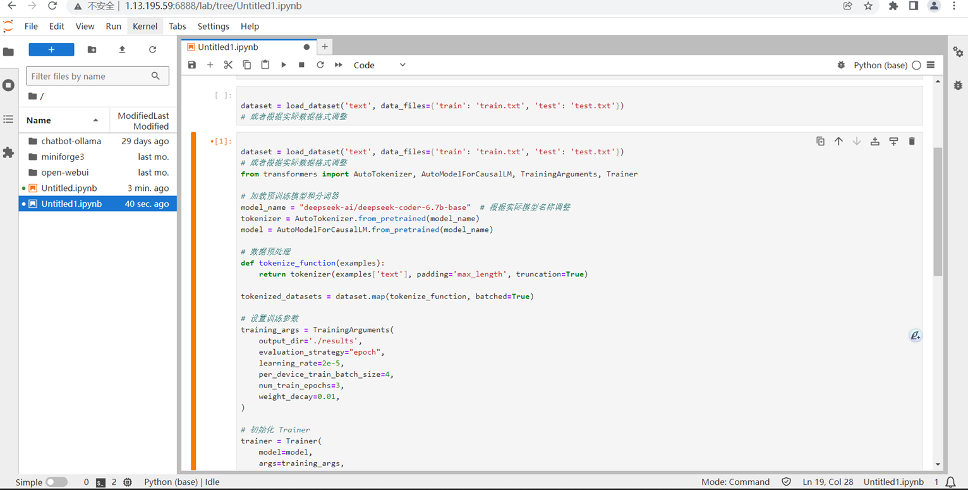Open the Kernel menu
The image size is (968, 490).
(x=145, y=26)
